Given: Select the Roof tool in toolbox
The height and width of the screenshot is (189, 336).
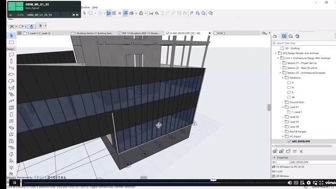Looking at the screenshot, I should [x=12, y=81].
